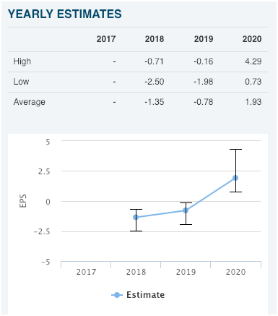Click the 2019 column header
Screen dimensions: 278x316
tap(204, 39)
